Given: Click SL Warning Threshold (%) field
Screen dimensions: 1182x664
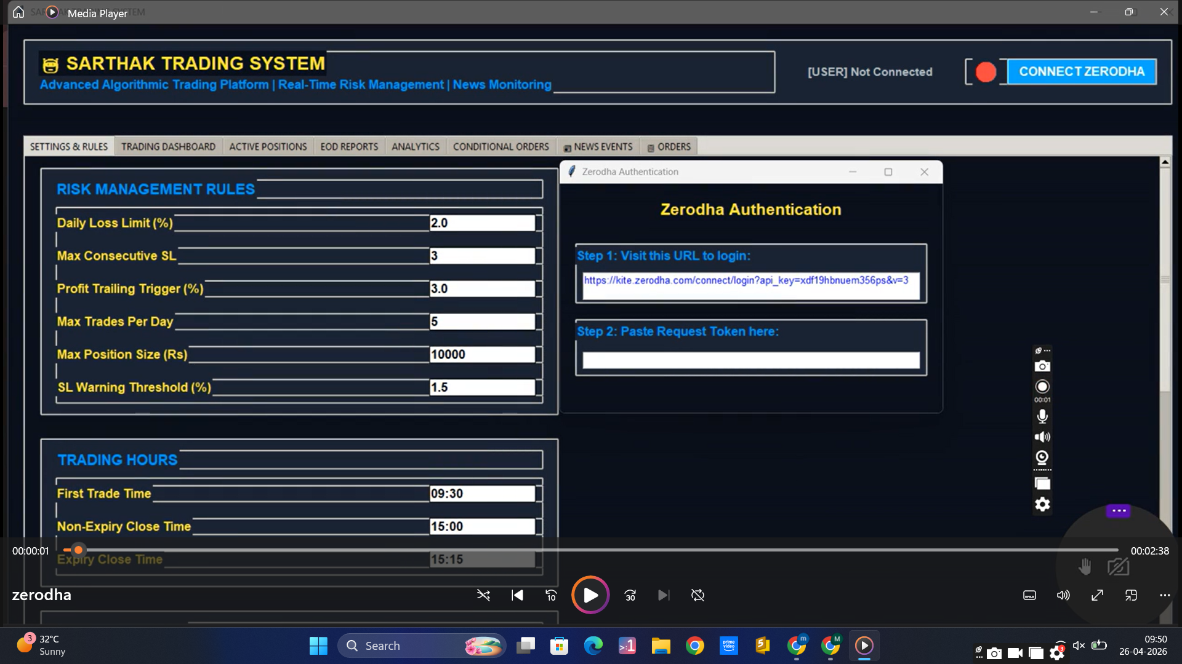Looking at the screenshot, I should point(482,387).
